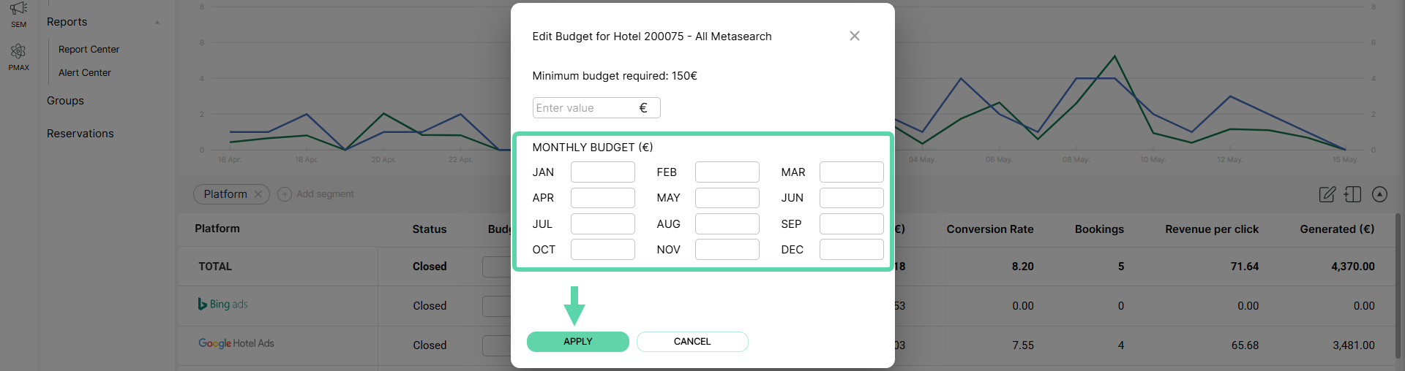This screenshot has height=371, width=1405.
Task: Remove the Platform segment tag
Action: [x=258, y=194]
